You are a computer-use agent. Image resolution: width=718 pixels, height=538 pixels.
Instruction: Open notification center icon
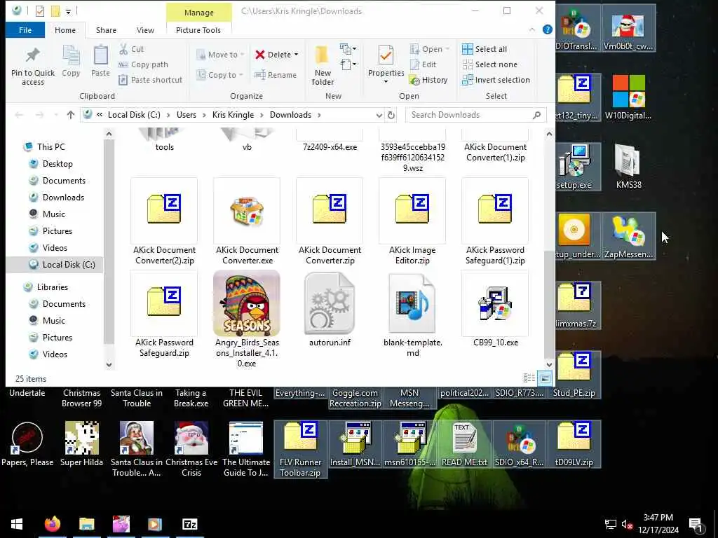[x=696, y=525]
